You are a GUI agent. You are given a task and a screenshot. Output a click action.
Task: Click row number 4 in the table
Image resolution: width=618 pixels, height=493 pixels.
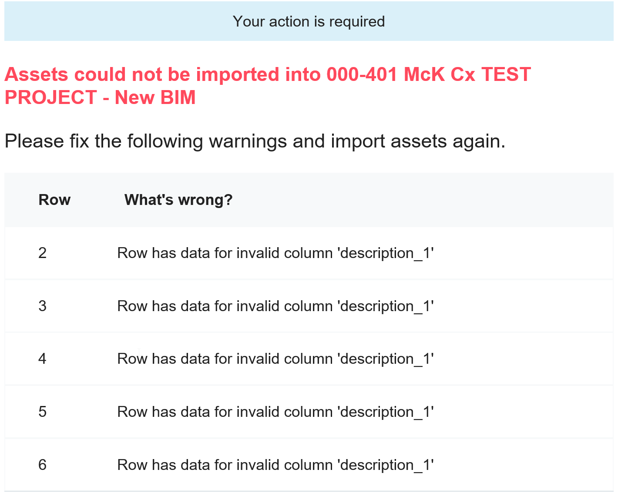point(42,359)
